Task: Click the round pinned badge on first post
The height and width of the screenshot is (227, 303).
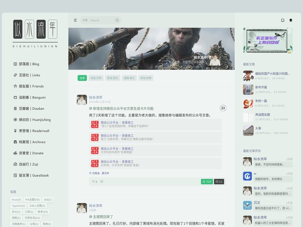Action: pos(223,108)
